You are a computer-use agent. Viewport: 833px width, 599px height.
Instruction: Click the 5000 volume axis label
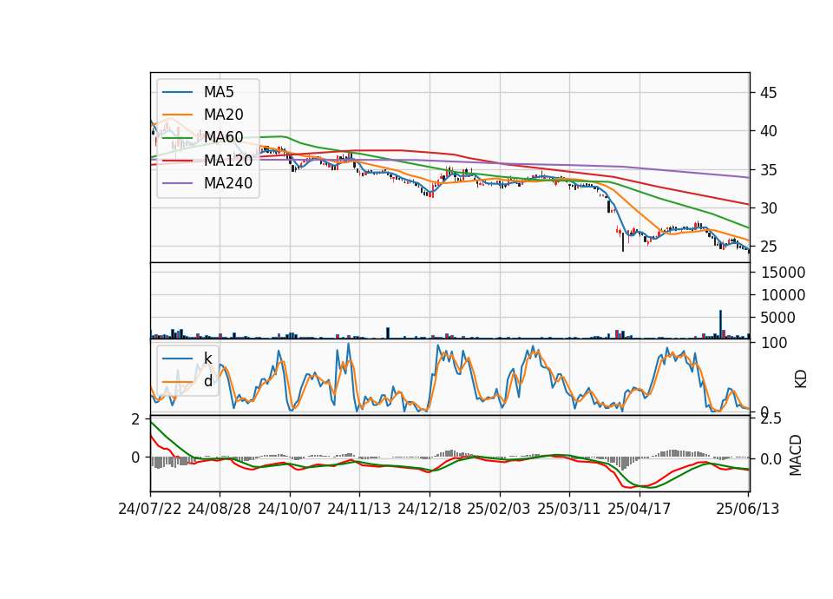click(778, 318)
